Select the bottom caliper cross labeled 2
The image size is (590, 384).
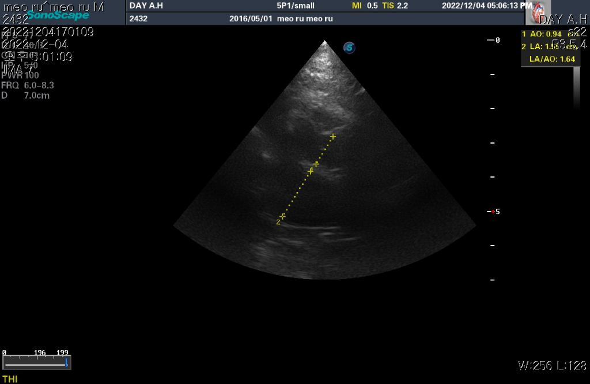coord(282,216)
